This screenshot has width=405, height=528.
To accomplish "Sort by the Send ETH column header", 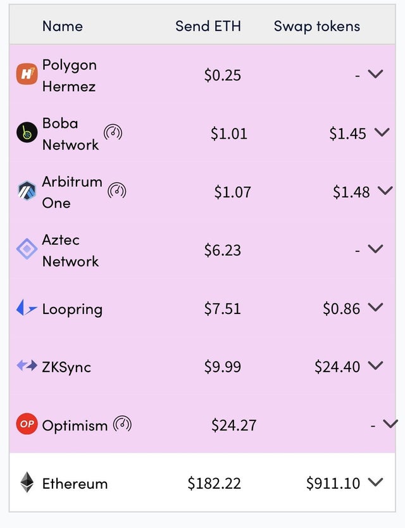I will [208, 26].
